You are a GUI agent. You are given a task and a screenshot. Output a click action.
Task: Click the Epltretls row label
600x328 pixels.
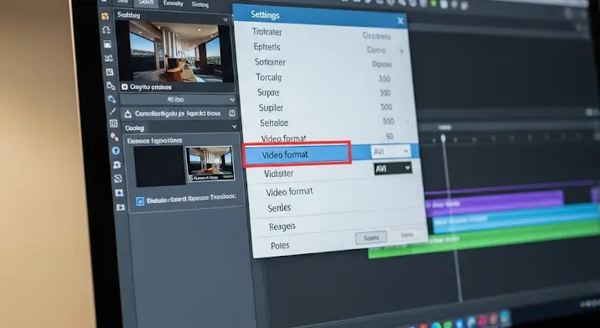tap(266, 47)
